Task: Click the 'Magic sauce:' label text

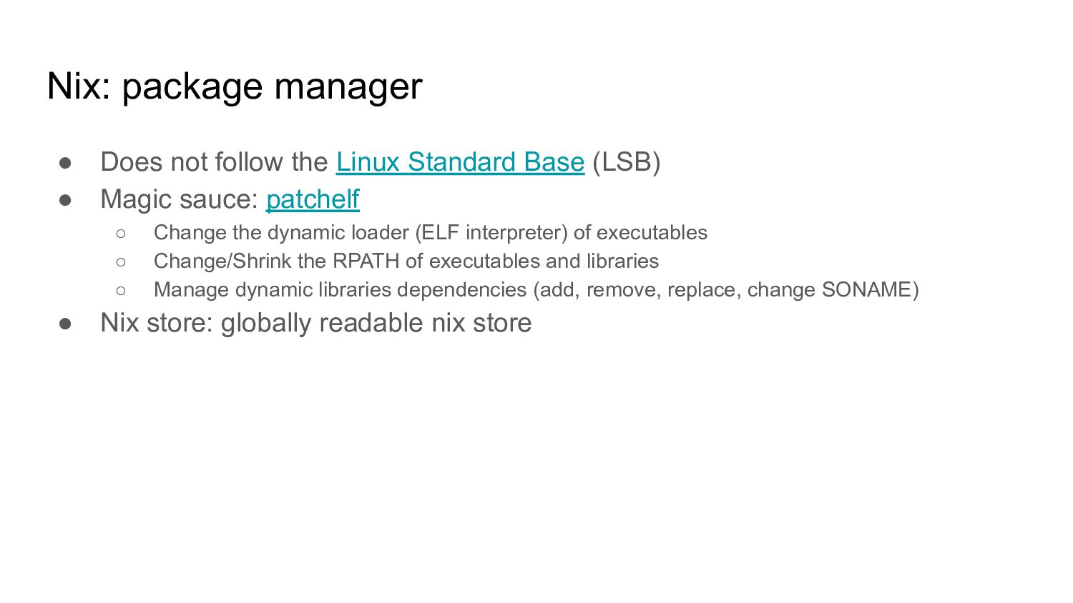Action: point(179,199)
